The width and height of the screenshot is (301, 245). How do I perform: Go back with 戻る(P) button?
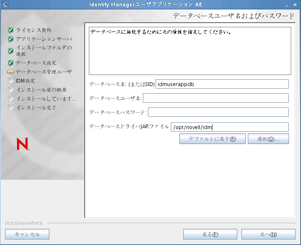tap(210, 234)
